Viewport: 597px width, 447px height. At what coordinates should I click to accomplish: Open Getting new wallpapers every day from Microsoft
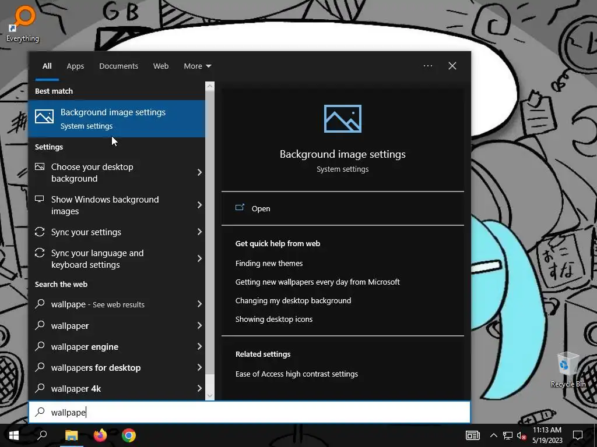(318, 282)
